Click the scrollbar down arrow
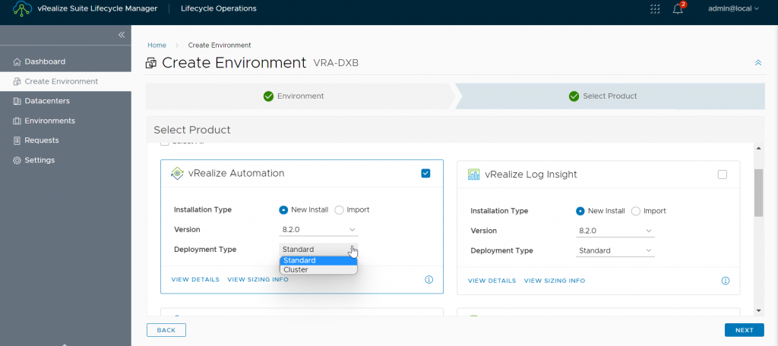The width and height of the screenshot is (778, 346). (x=759, y=310)
